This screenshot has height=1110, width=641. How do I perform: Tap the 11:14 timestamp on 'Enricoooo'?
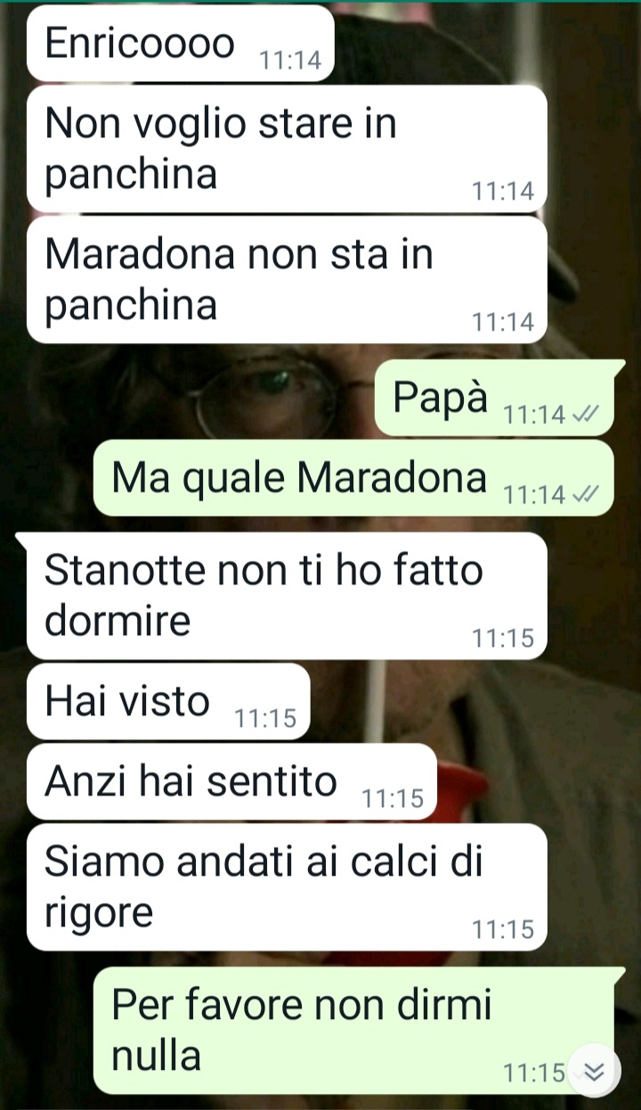pos(289,60)
